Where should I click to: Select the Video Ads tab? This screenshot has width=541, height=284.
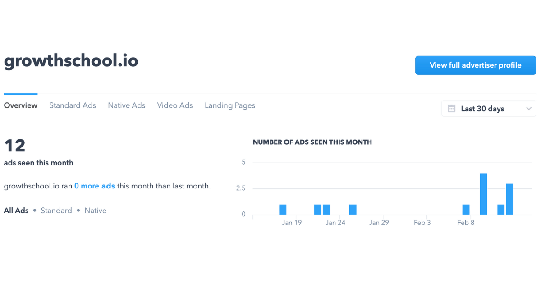[x=175, y=105]
